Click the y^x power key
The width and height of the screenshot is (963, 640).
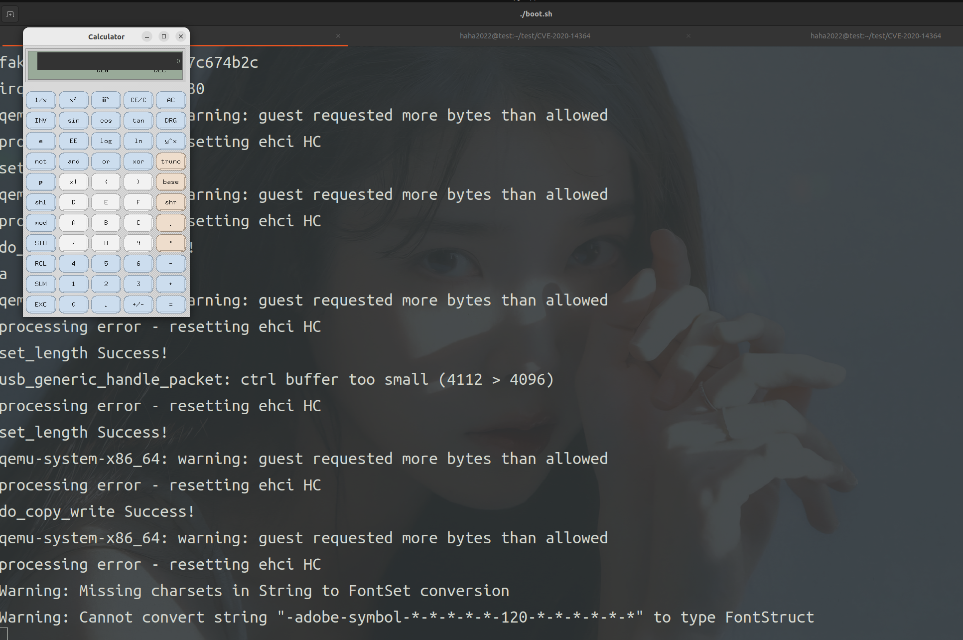(171, 141)
